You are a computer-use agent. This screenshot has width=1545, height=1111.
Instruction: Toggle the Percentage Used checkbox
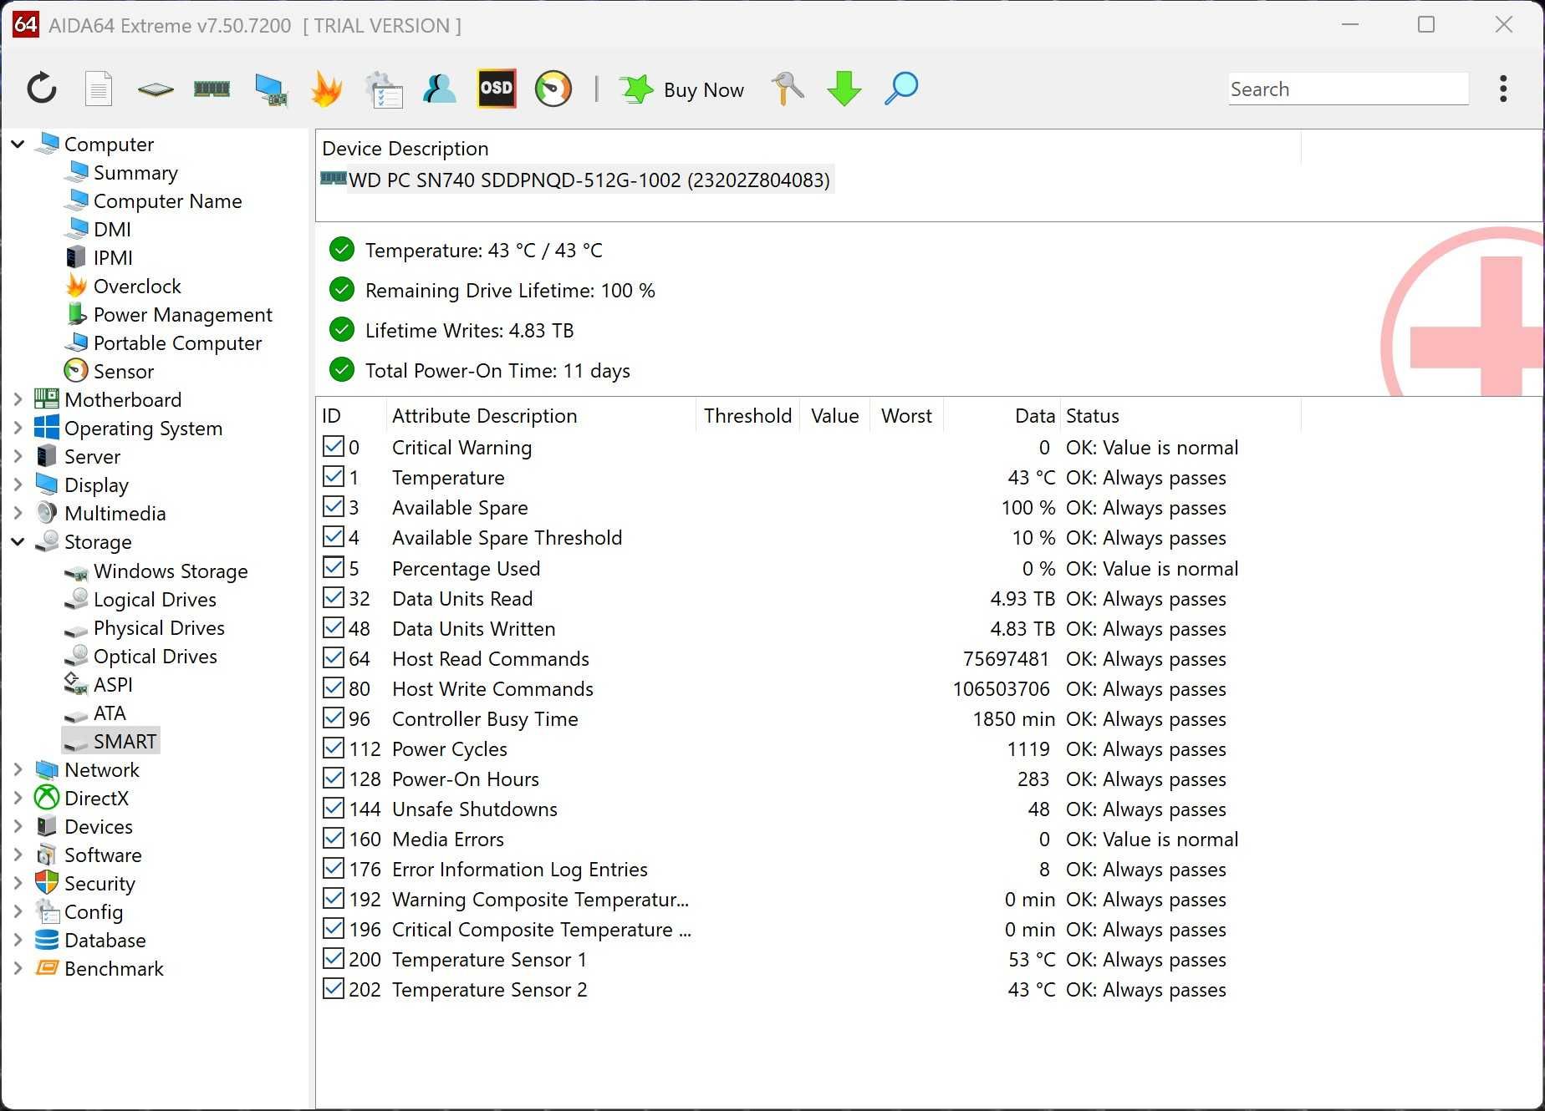(334, 568)
